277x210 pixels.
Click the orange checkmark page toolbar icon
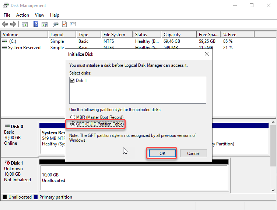coord(64,24)
